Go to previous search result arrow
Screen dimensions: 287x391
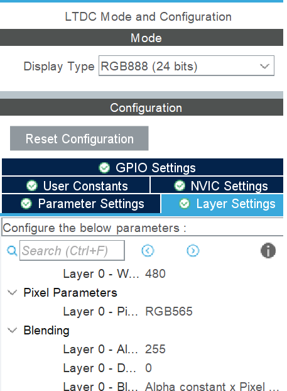tap(148, 251)
